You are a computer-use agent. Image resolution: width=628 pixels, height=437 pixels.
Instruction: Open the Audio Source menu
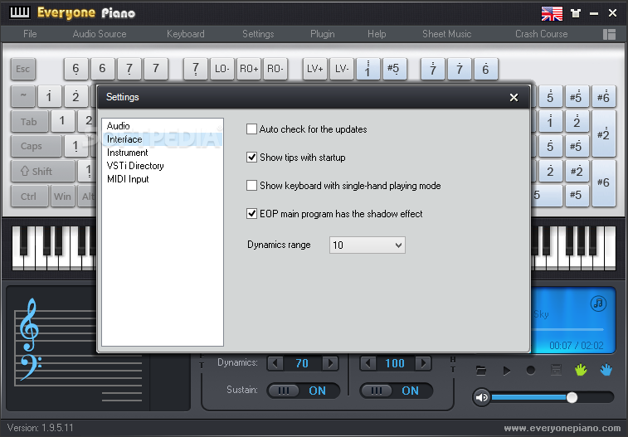click(x=100, y=34)
